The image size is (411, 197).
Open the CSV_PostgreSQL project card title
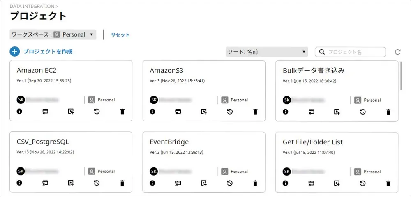point(43,142)
